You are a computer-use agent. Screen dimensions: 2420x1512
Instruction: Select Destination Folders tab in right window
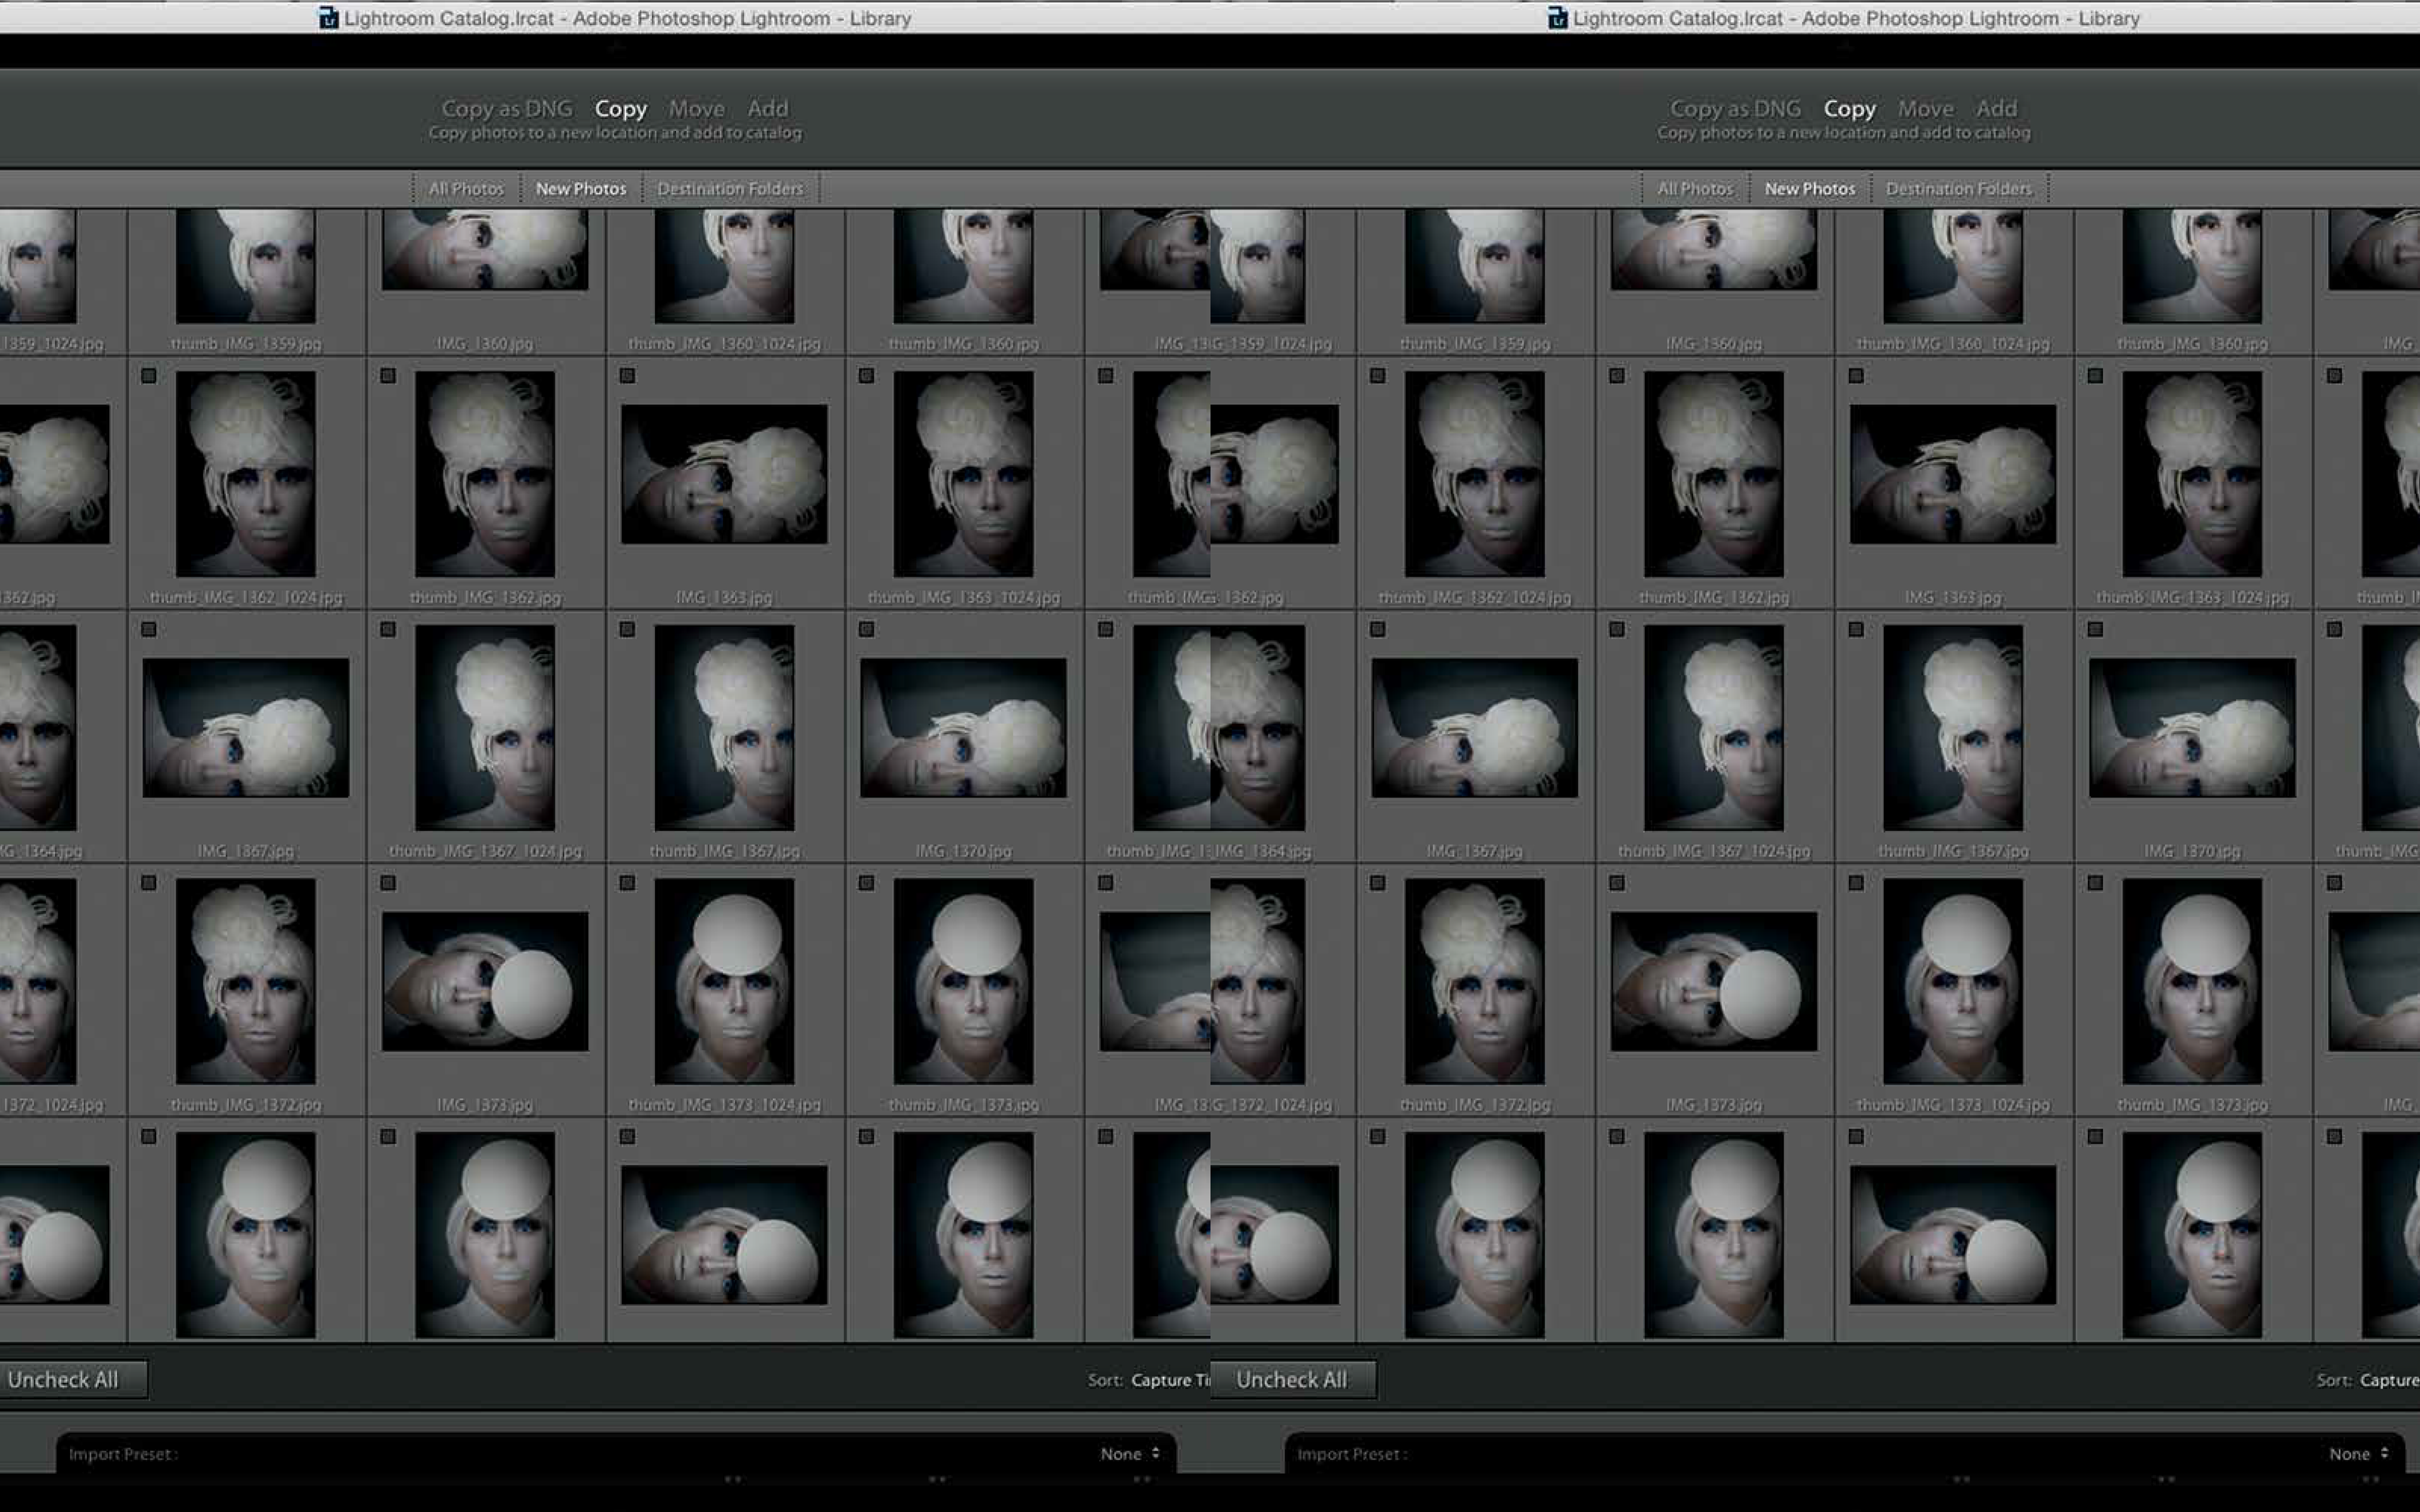coord(1958,189)
